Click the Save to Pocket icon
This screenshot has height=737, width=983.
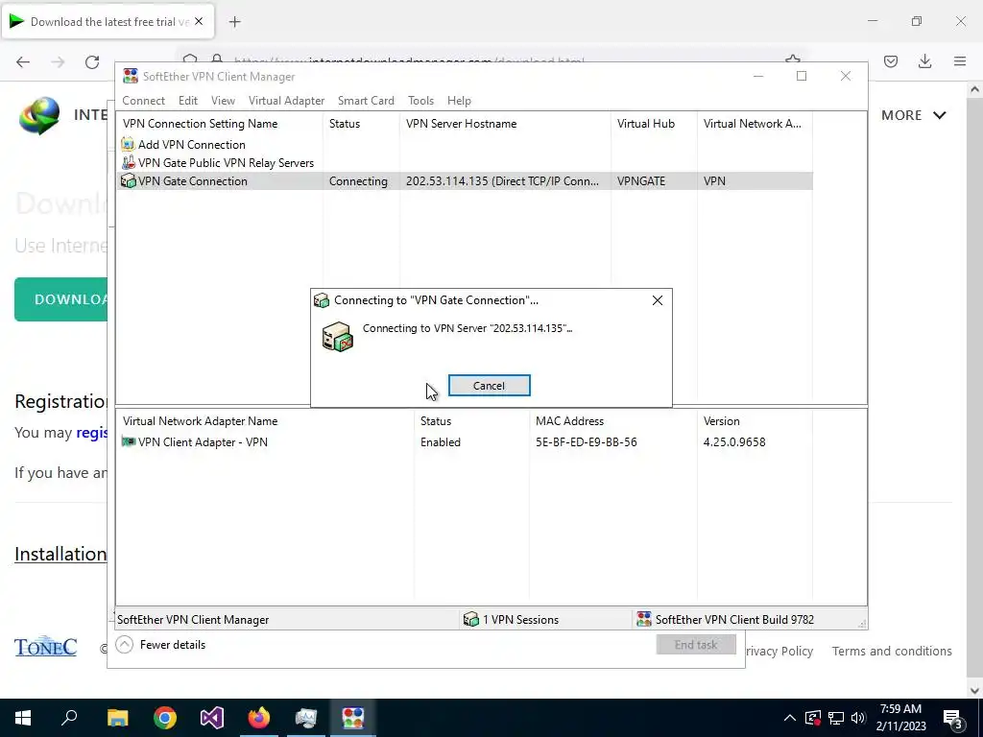pos(890,61)
